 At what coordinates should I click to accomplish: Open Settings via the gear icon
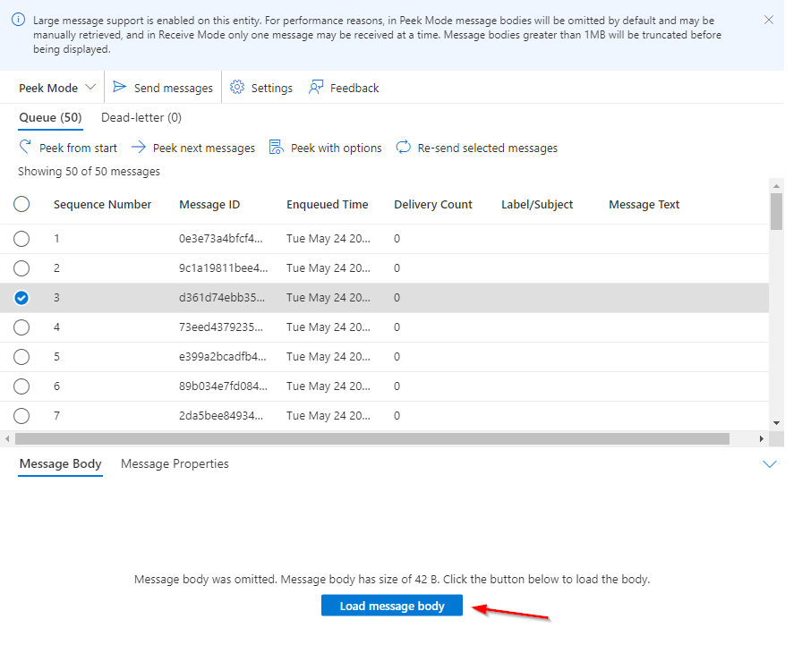(x=237, y=88)
